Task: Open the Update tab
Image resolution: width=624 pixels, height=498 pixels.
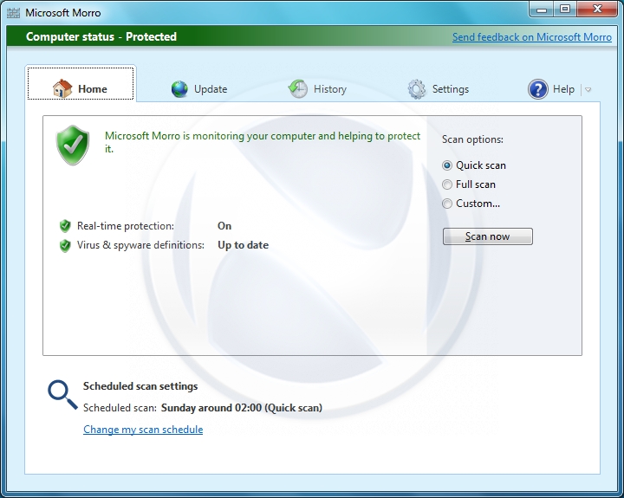Action: [x=199, y=89]
